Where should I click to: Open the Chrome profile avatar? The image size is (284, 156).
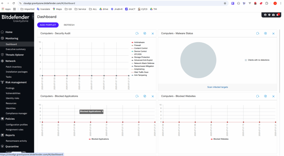(275, 3)
